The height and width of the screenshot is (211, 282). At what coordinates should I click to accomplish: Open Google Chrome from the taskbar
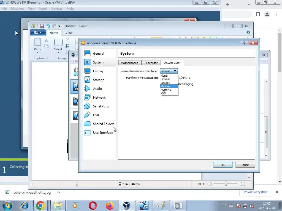click(40, 206)
